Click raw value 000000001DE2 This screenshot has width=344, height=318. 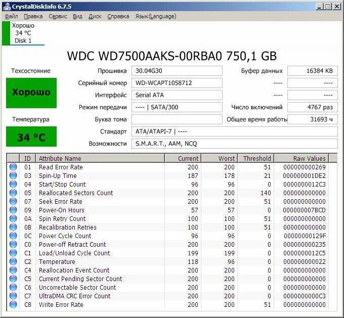tap(304, 175)
